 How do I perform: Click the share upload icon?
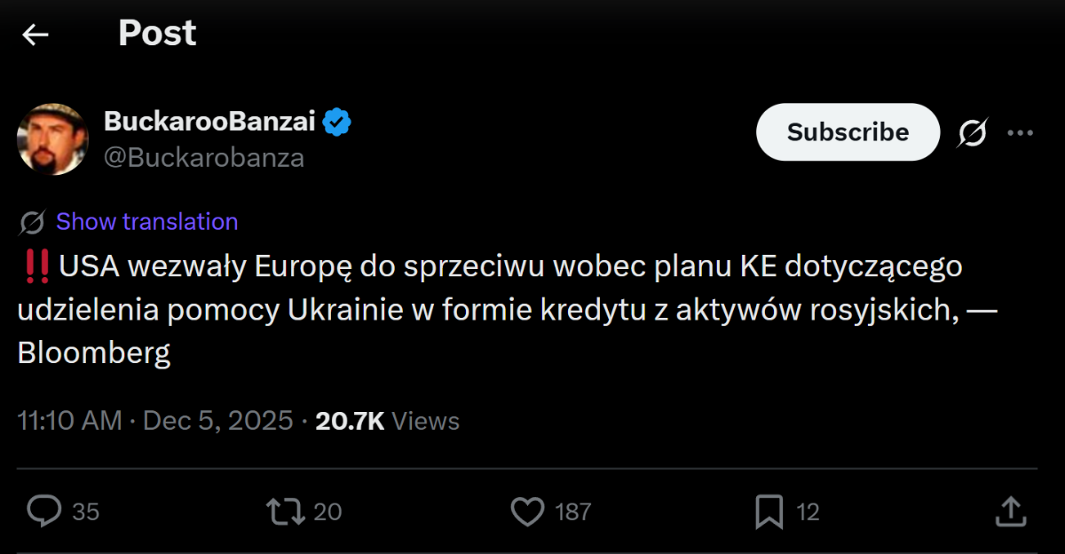click(1011, 511)
